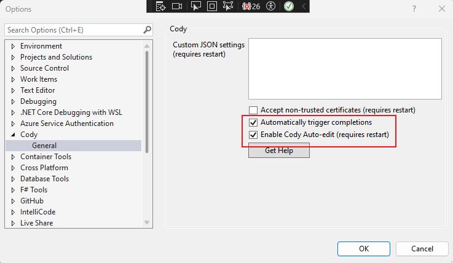The image size is (453, 263).
Task: Click the toolbar drag grip handle
Action: click(149, 6)
